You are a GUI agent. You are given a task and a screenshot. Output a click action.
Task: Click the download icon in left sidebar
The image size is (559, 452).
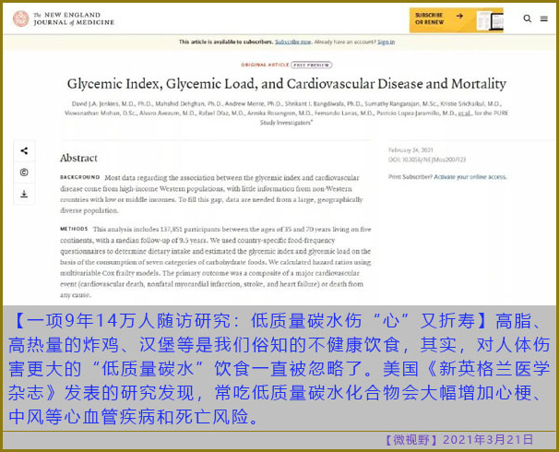(x=24, y=194)
